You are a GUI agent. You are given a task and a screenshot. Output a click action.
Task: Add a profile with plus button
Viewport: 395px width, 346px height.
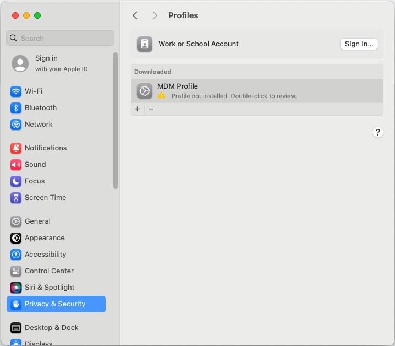coord(138,109)
